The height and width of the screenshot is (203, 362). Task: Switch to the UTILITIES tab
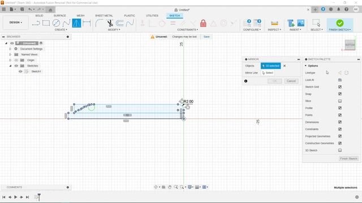point(152,15)
